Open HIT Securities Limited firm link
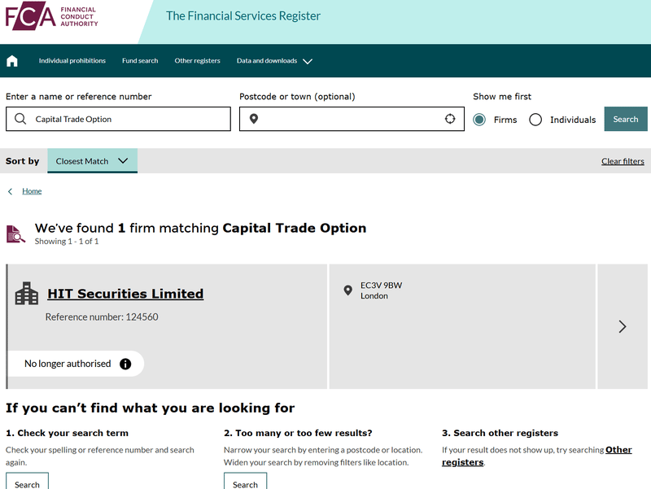This screenshot has width=651, height=489. click(x=125, y=294)
